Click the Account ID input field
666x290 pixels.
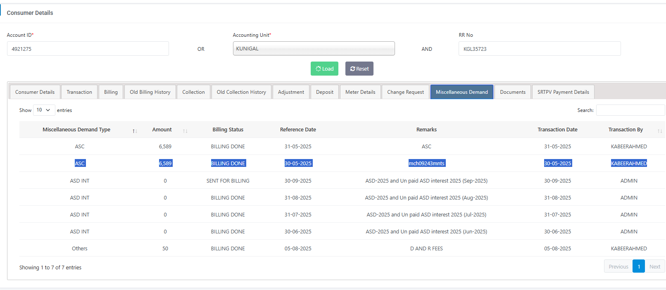pos(88,49)
